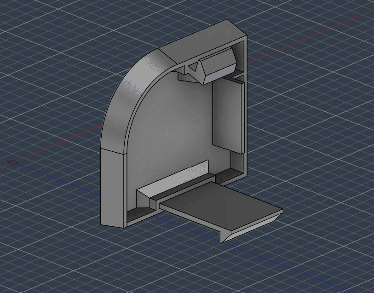
Task: Pick the light-colored ramp wedge at the bottom
Action: pos(172,179)
